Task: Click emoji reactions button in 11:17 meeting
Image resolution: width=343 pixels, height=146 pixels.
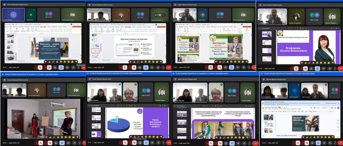Action: click(146, 142)
